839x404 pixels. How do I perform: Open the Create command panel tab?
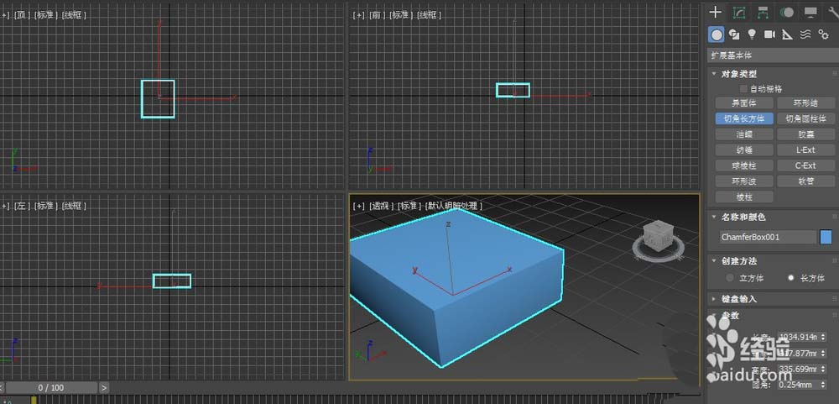point(716,12)
